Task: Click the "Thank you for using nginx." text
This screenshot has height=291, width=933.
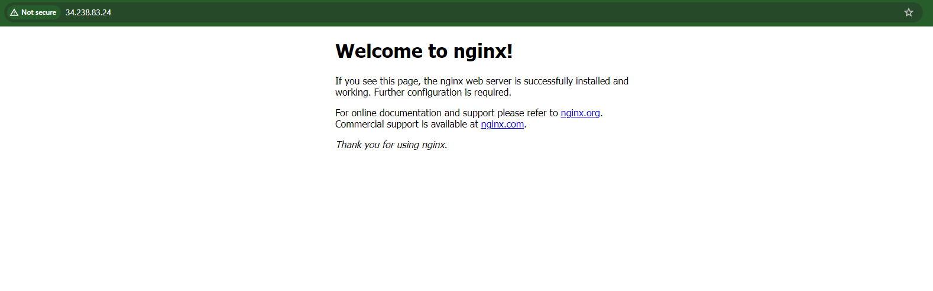Action: pos(391,145)
